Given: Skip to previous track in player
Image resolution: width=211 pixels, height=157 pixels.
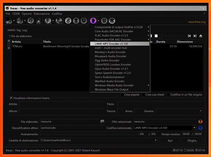Looking at the screenshot, I should pyautogui.click(x=189, y=36).
